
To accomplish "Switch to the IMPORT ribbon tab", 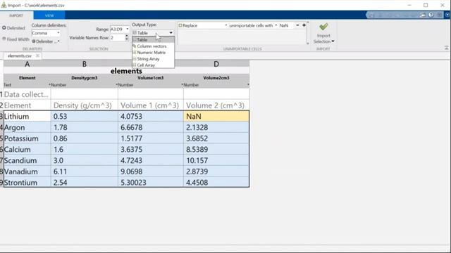I will pos(16,15).
